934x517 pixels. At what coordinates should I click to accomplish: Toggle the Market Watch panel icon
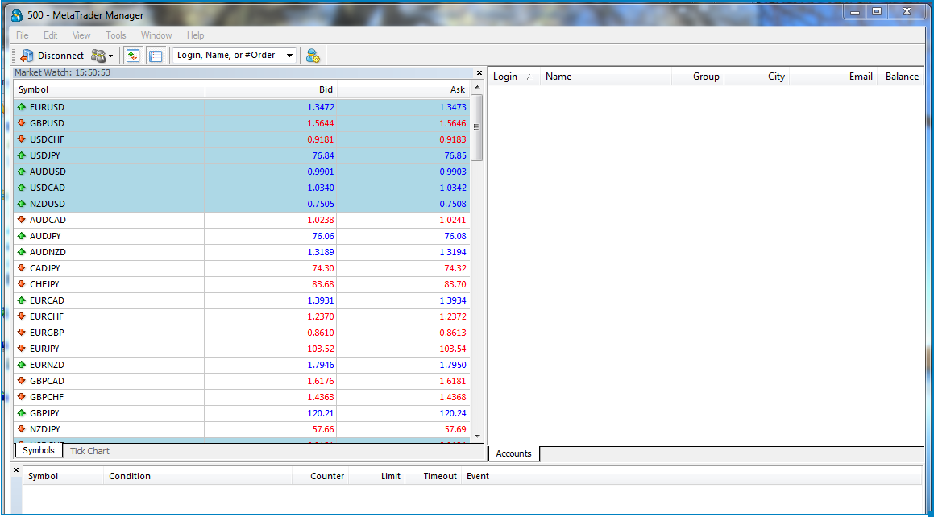(132, 56)
